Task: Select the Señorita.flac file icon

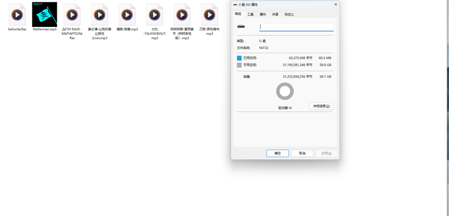Action: point(17,15)
